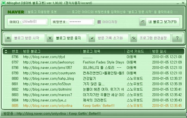Select URL blog.naver.com/kahp_blog
The width and height of the screenshot is (187, 118).
pos(48,79)
